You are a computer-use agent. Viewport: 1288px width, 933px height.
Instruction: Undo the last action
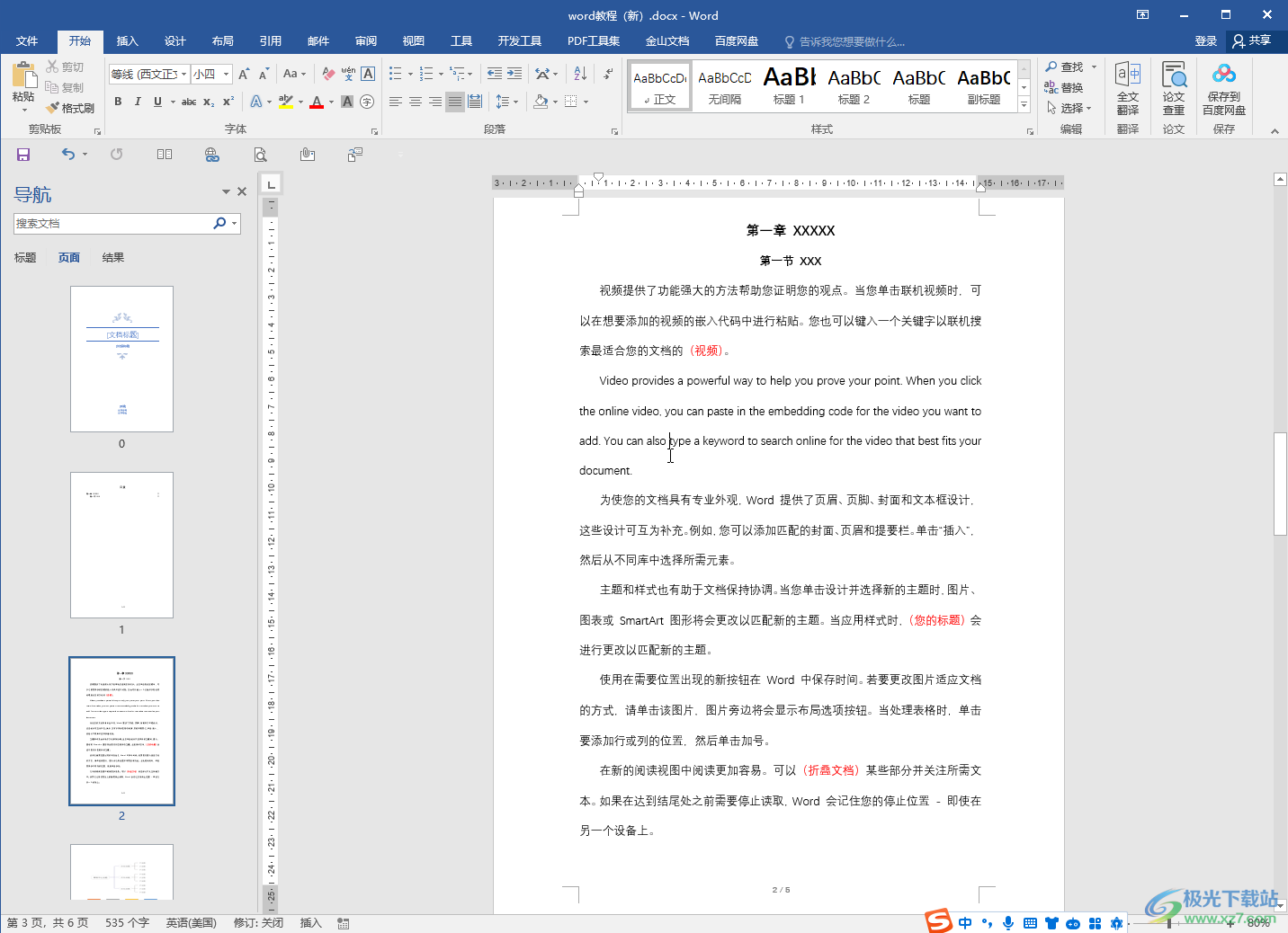68,155
